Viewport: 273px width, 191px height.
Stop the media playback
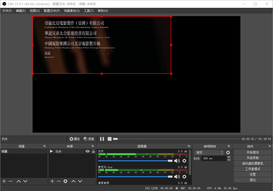[110, 139]
